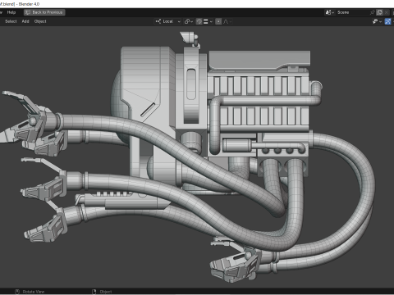Screen dimensions: 394x295
Task: Open the Help menu
Action: 11,12
